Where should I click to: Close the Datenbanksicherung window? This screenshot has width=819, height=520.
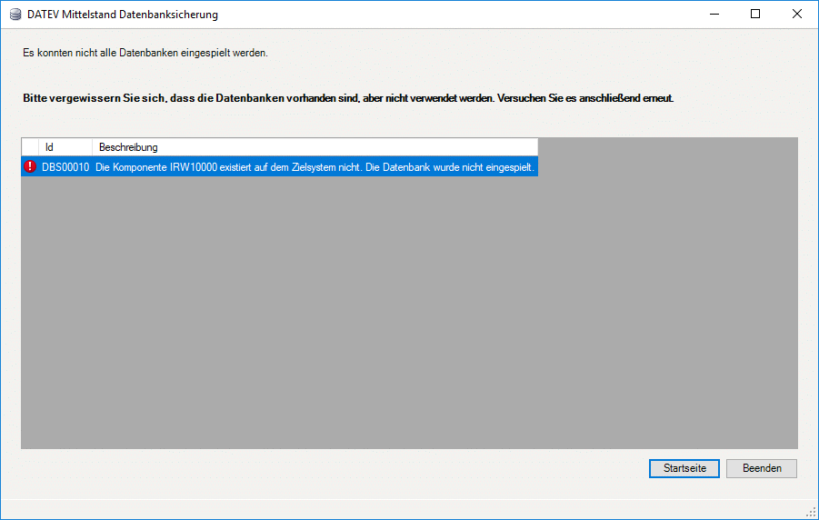(x=797, y=15)
